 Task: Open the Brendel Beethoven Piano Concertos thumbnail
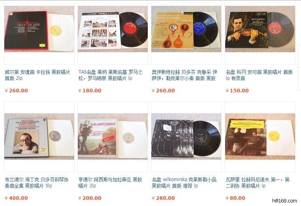point(39,136)
